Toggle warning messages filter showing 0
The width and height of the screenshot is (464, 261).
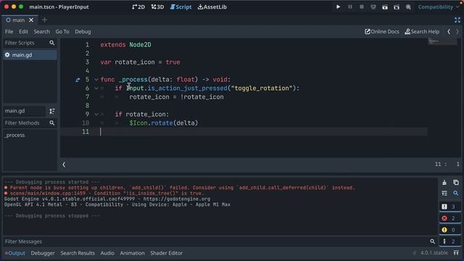[449, 230]
